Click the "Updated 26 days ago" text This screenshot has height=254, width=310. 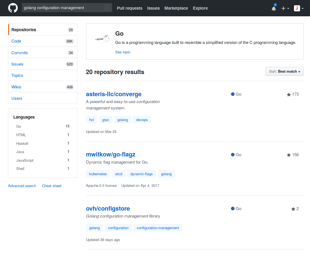(x=103, y=240)
